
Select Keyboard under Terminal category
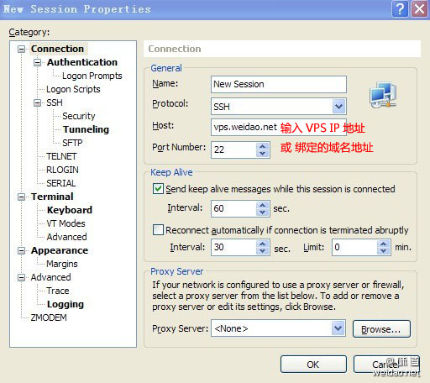tap(70, 210)
